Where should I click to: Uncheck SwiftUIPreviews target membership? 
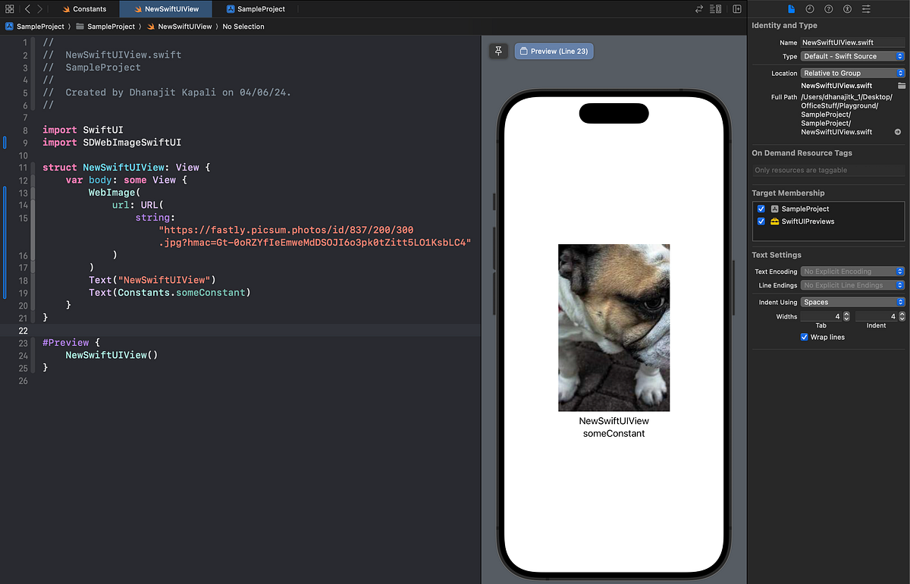[761, 221]
